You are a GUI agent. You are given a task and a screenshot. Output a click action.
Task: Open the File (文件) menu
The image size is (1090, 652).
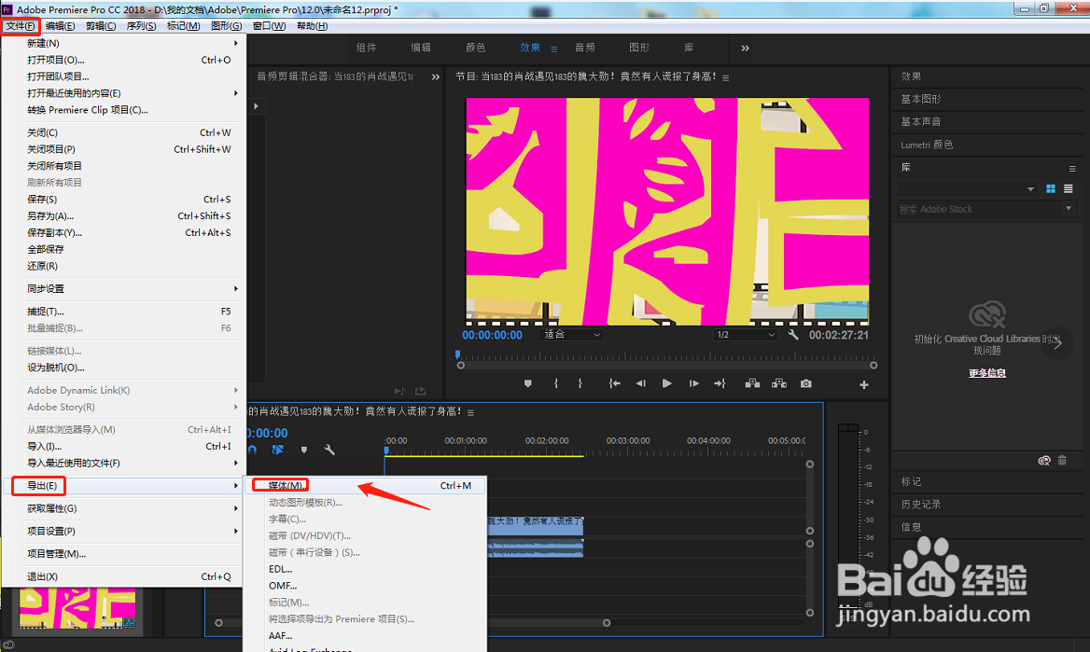(21, 26)
